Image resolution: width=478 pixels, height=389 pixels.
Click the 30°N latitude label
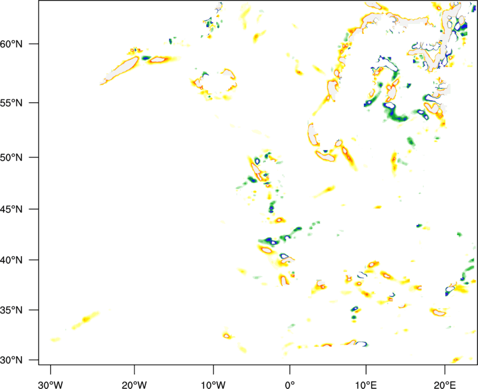click(x=11, y=360)
